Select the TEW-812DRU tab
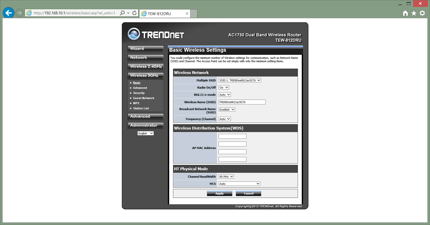The width and height of the screenshot is (430, 225). 165,14
